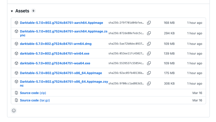Download darktable win64.exe installer
Image resolution: width=216 pixels, height=122 pixels.
pyautogui.click(x=54, y=53)
